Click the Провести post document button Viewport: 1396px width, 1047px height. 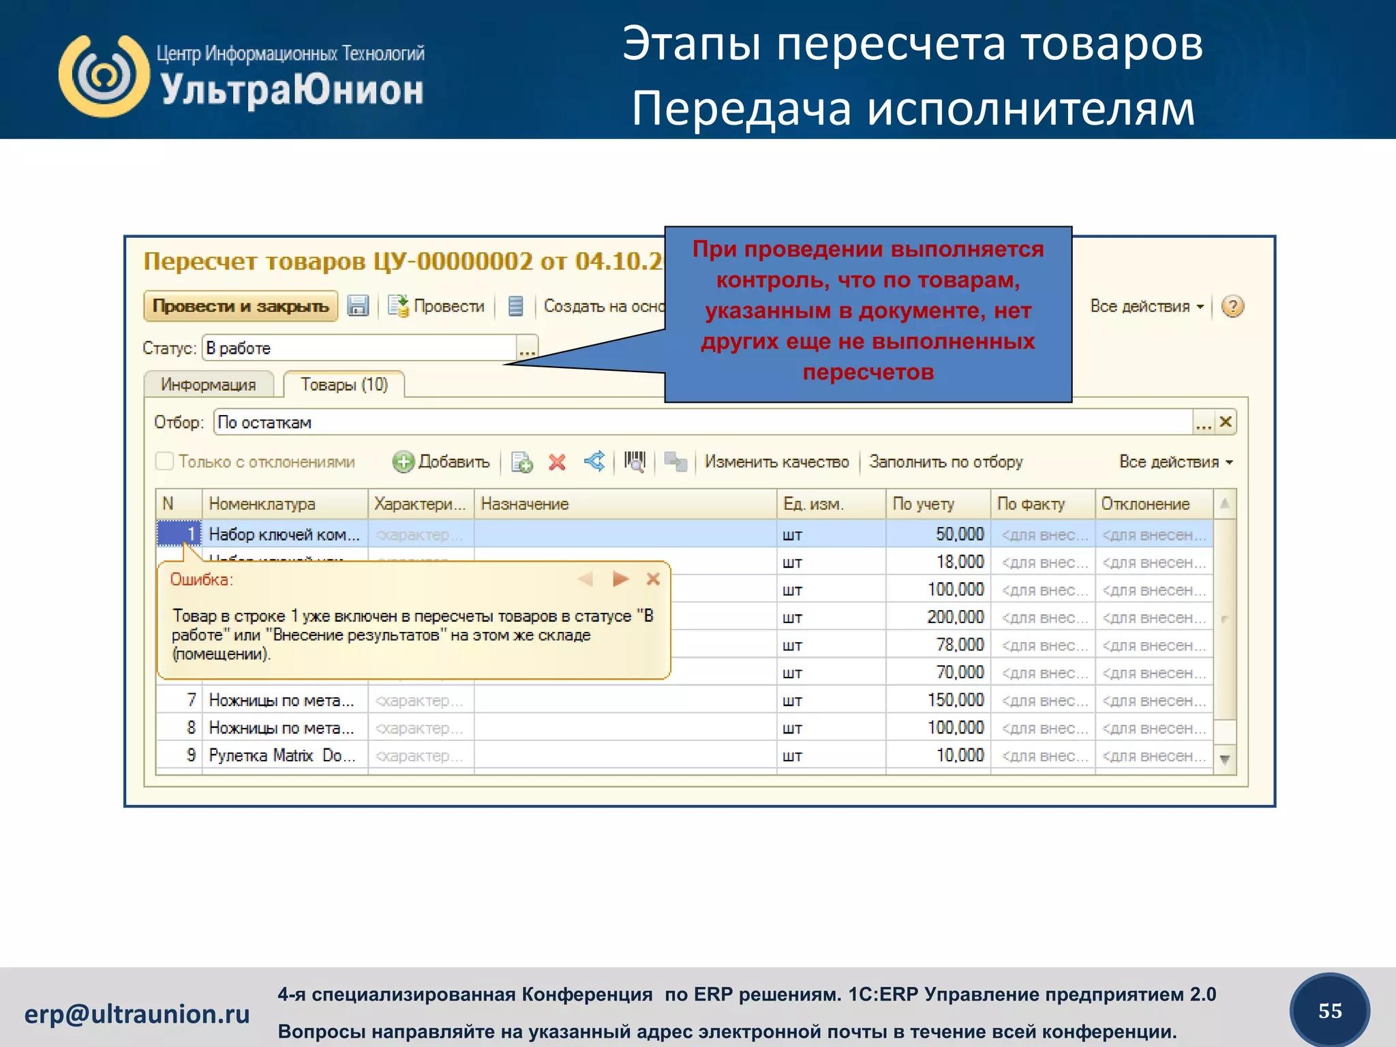click(x=436, y=306)
